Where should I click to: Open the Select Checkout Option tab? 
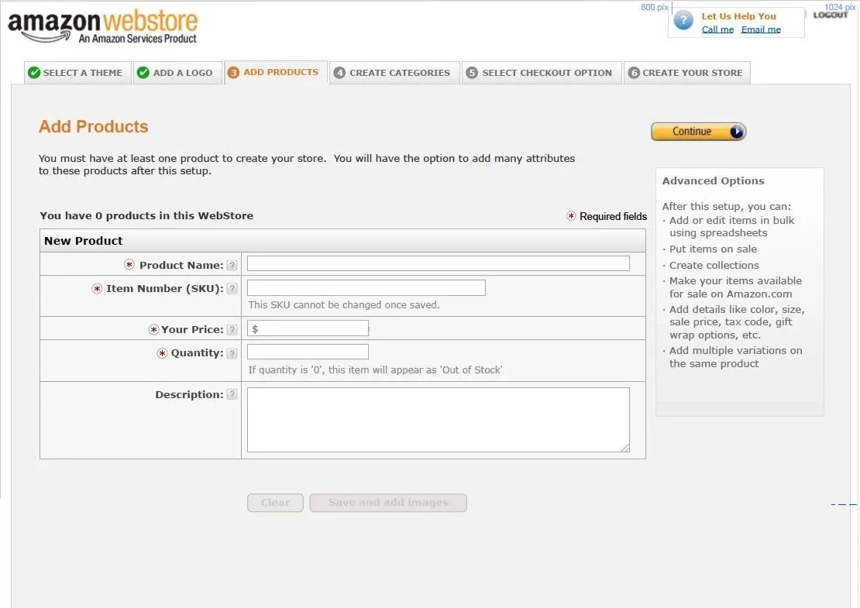click(542, 72)
